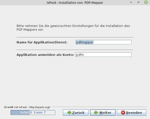Viewport: 150px width, 119px height.
Task: Go back with the Zurück button
Action: click(76, 113)
